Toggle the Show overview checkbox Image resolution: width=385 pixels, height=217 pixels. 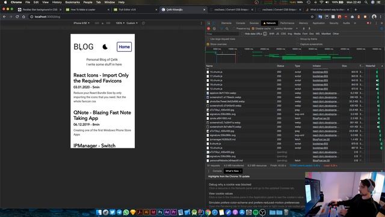tap(208, 44)
